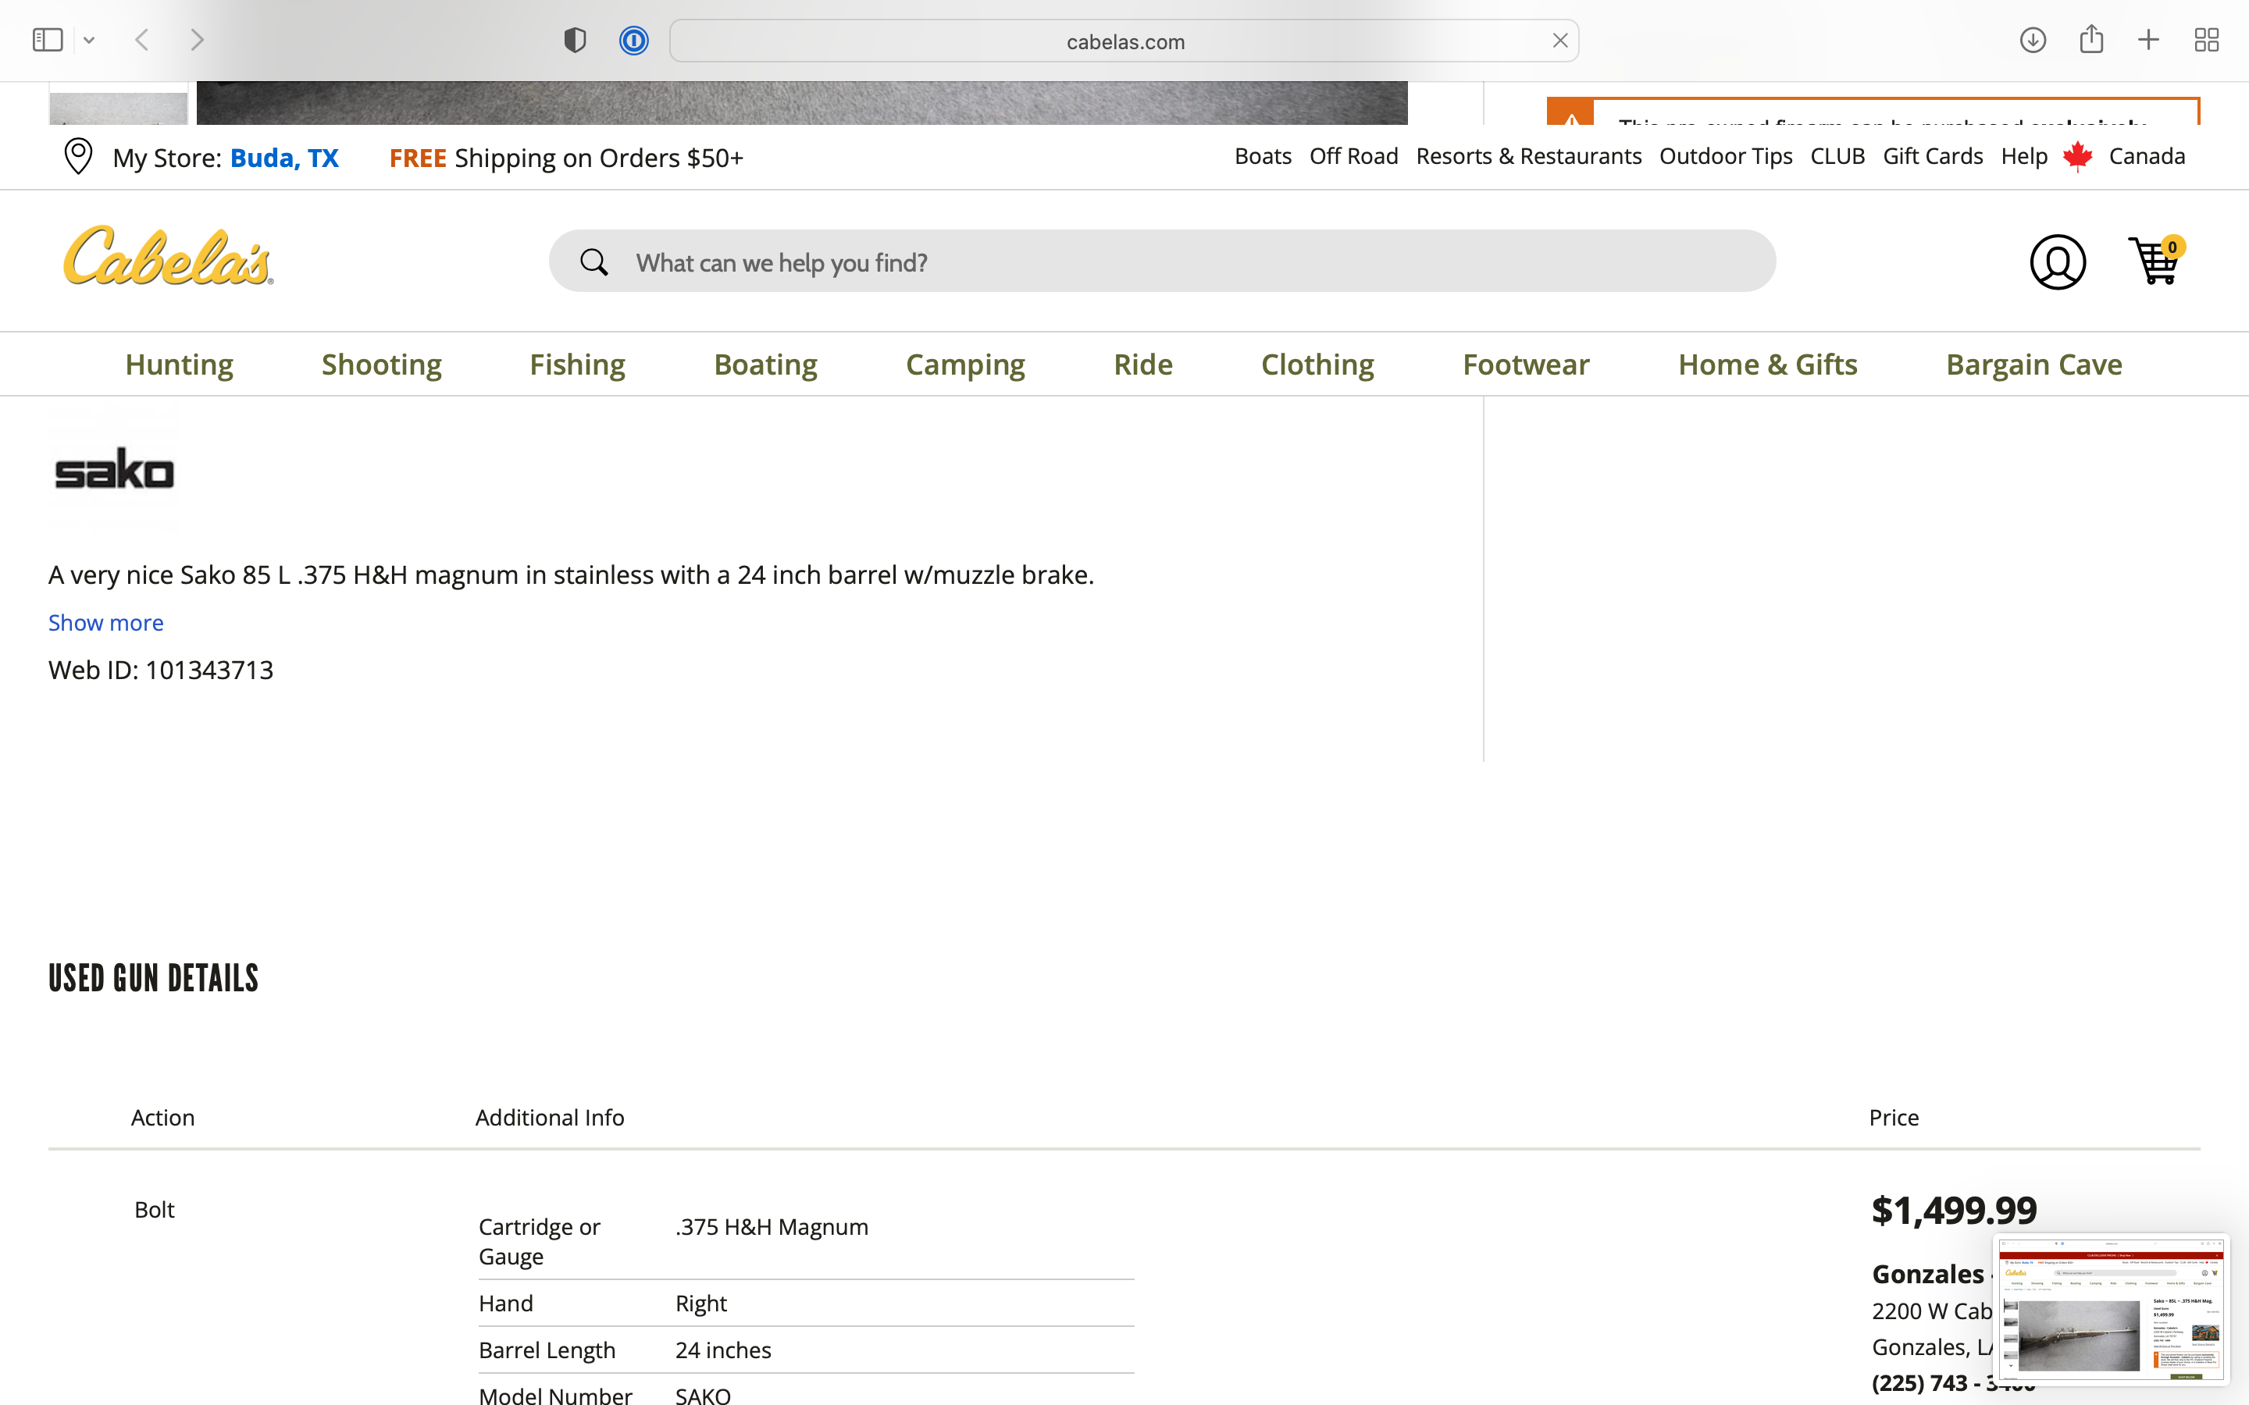The height and width of the screenshot is (1405, 2249).
Task: Expand description with Show more
Action: coord(106,623)
